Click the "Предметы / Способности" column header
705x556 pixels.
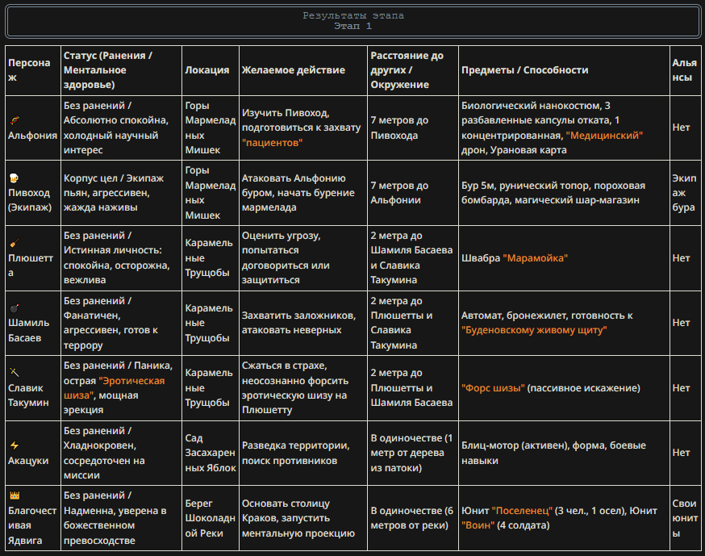pos(525,70)
